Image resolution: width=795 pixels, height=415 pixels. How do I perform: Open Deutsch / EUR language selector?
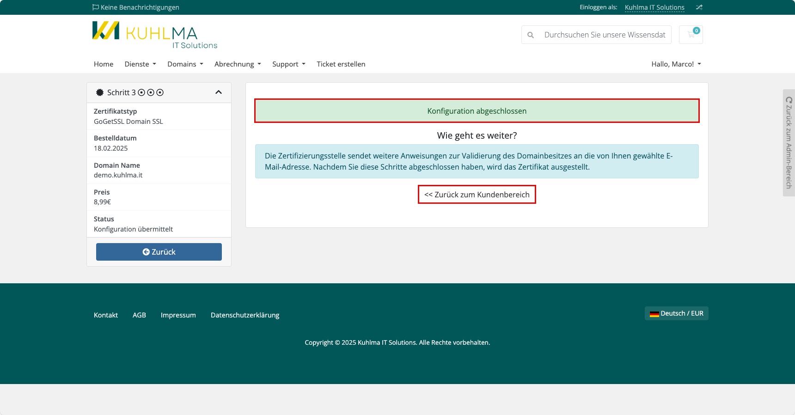[x=677, y=313]
